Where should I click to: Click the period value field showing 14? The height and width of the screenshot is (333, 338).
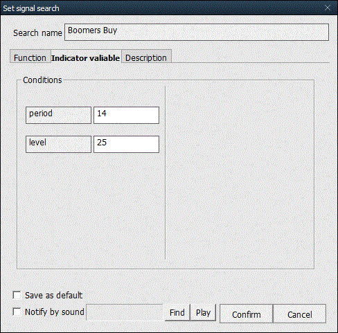tap(126, 115)
